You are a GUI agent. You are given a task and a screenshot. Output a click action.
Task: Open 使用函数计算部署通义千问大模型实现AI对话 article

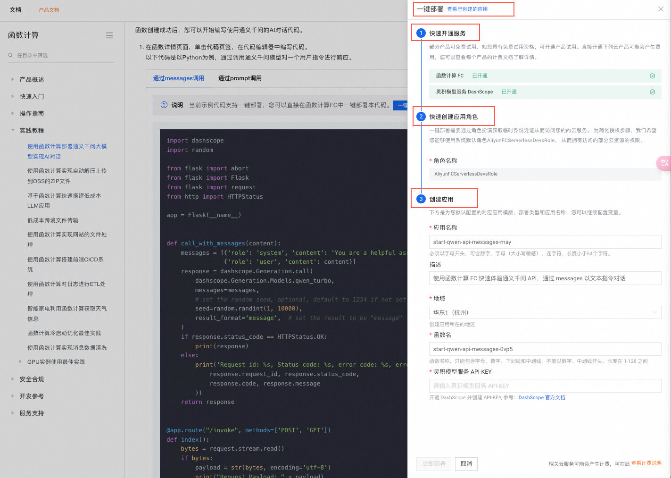tap(67, 151)
